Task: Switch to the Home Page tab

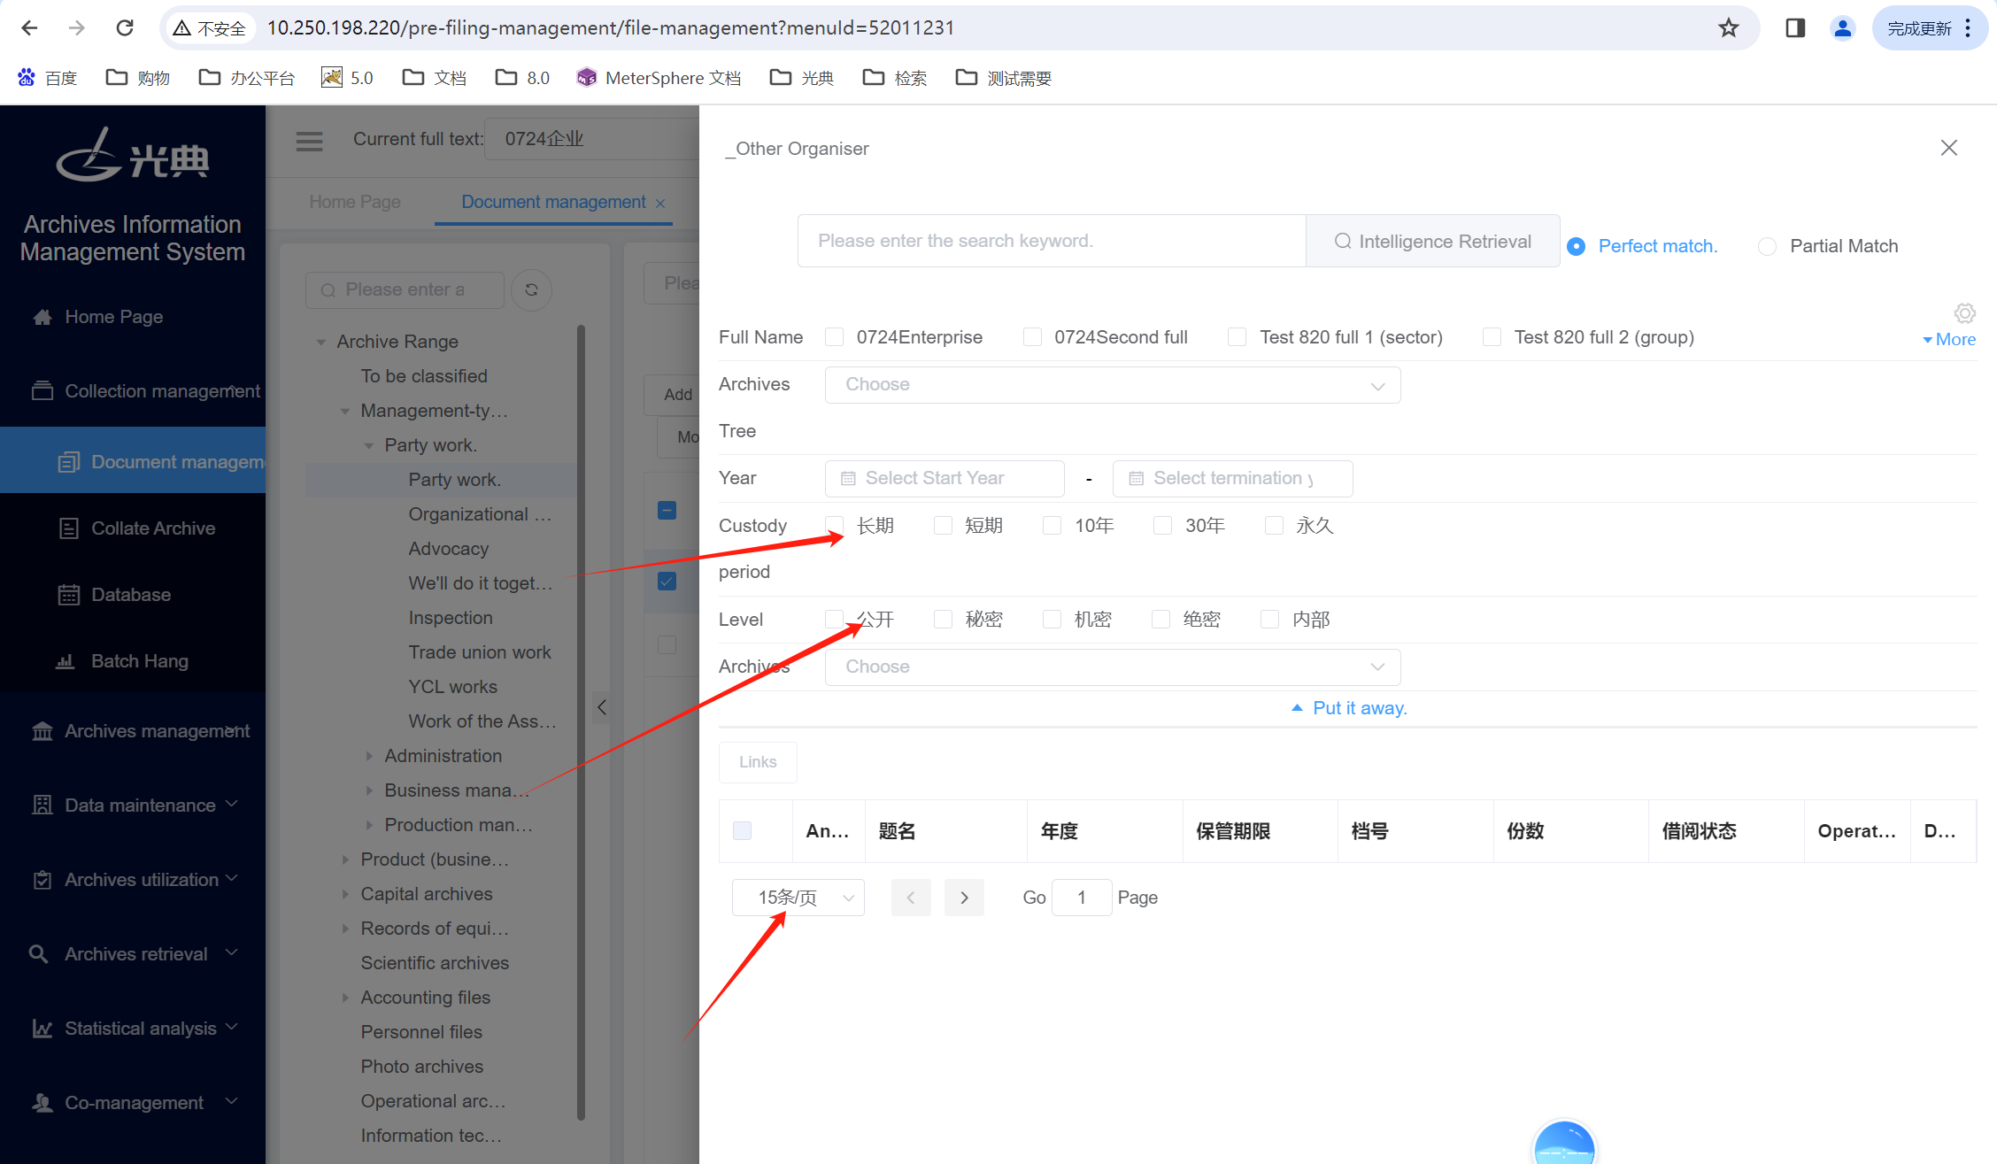Action: point(355,202)
